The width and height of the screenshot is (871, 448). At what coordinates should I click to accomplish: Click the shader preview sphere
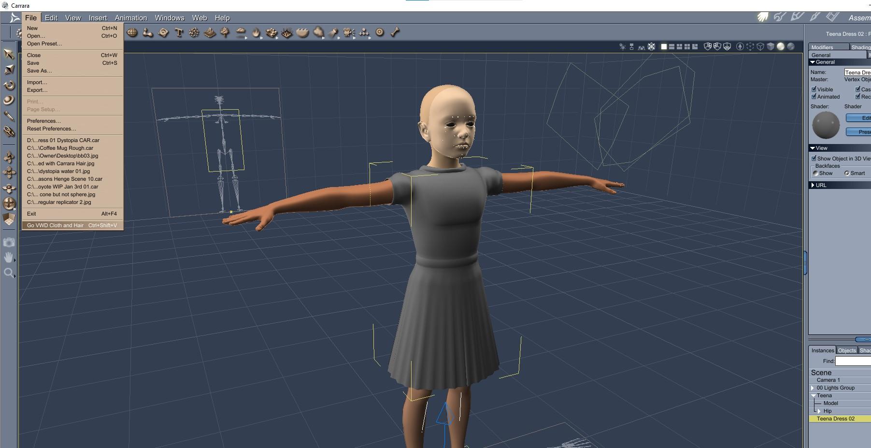point(826,125)
